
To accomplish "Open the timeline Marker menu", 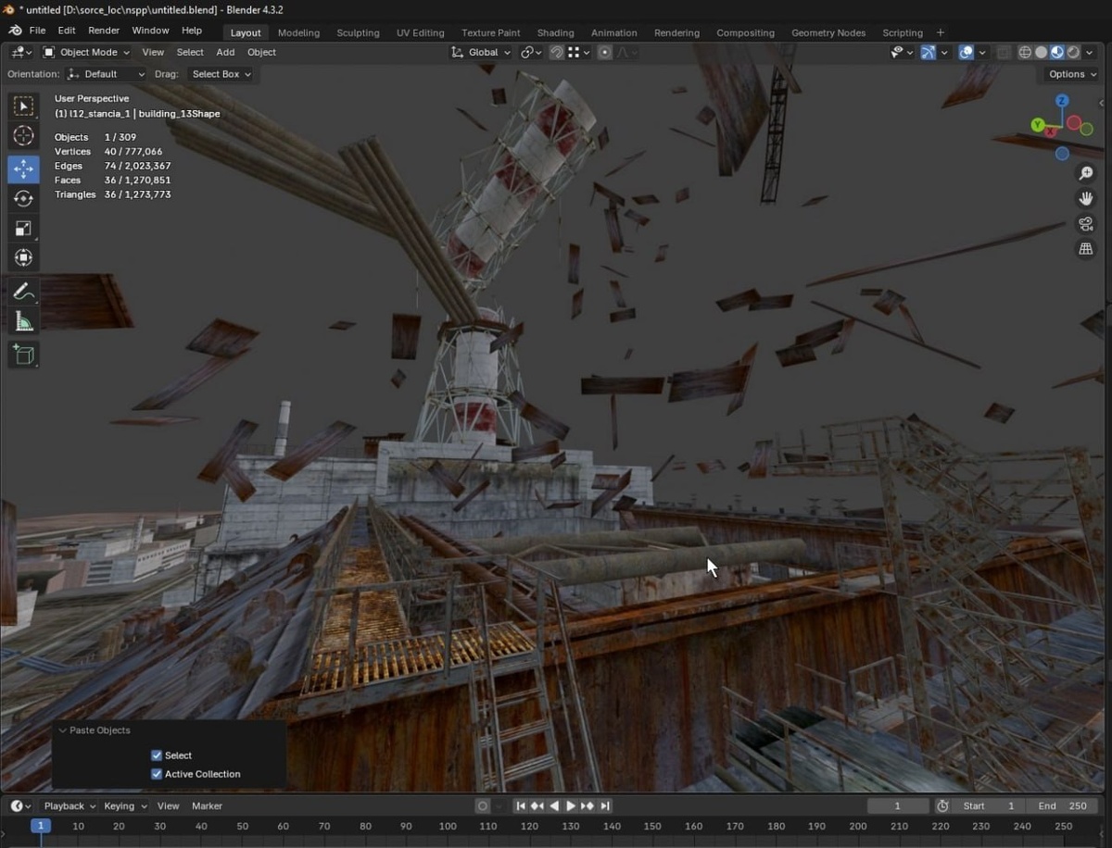I will pyautogui.click(x=207, y=805).
